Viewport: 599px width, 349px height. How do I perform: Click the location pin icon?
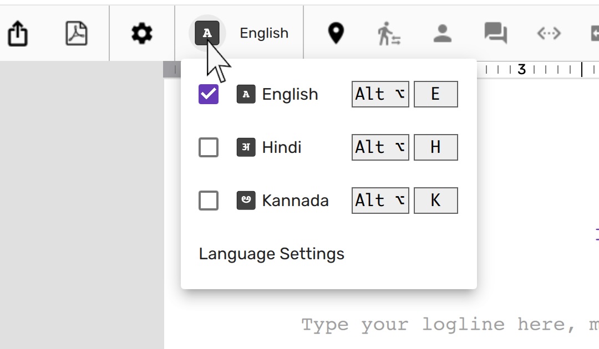(x=336, y=34)
